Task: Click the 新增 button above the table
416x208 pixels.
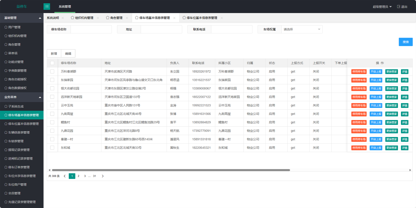Action: point(54,54)
